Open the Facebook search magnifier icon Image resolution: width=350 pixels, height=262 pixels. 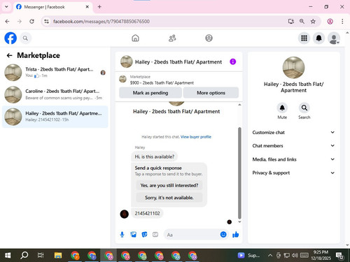click(25, 38)
